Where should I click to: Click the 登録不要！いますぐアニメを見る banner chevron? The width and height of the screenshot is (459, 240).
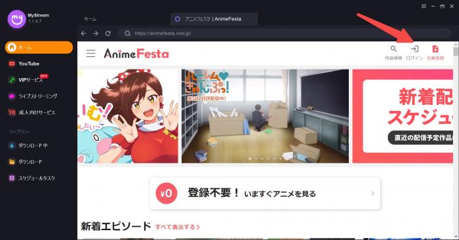click(x=372, y=193)
